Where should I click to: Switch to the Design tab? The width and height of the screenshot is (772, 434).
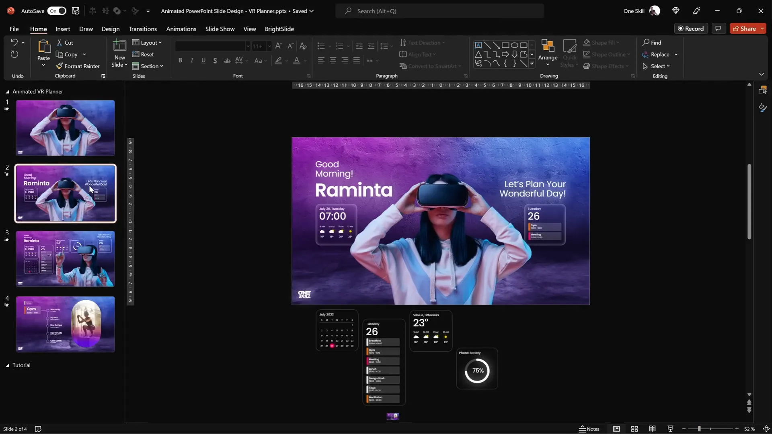(110, 29)
